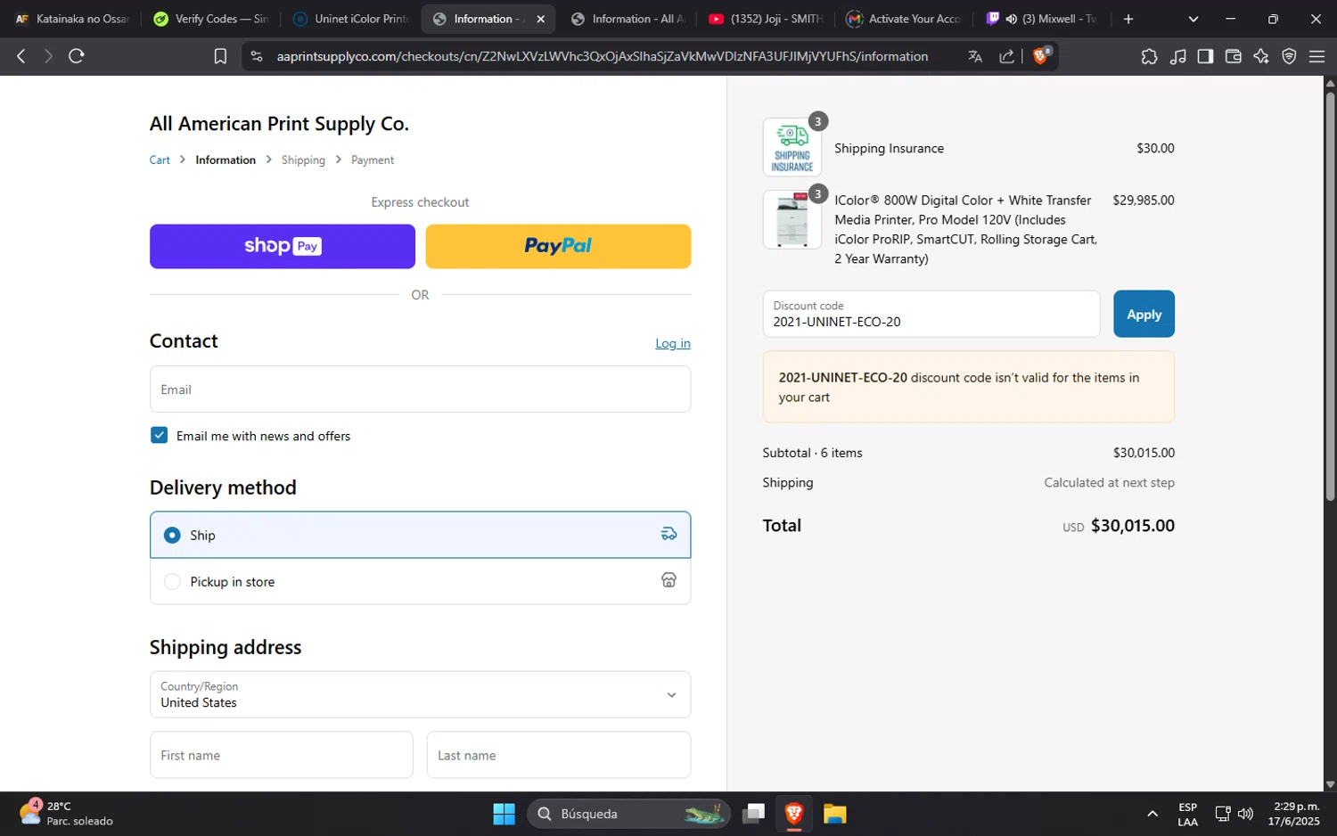The width and height of the screenshot is (1337, 836).
Task: Click the browser forward arrow
Action: tap(48, 56)
